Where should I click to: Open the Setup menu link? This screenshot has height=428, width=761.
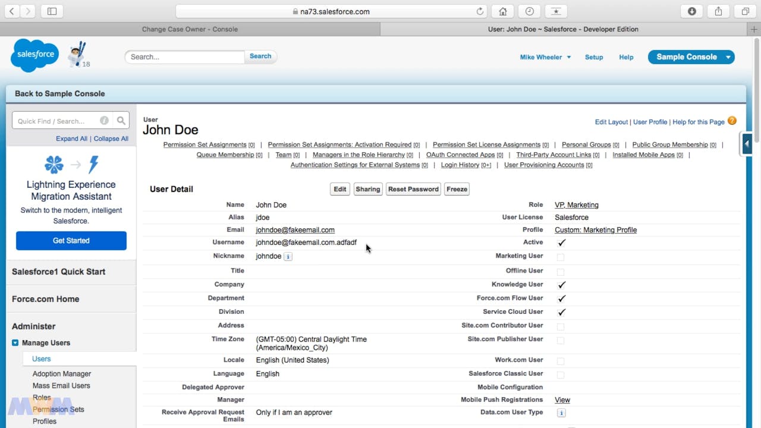(594, 57)
